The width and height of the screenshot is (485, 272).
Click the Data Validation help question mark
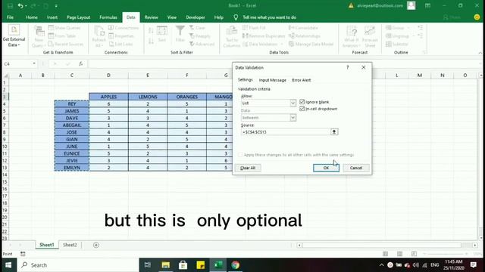[348, 67]
